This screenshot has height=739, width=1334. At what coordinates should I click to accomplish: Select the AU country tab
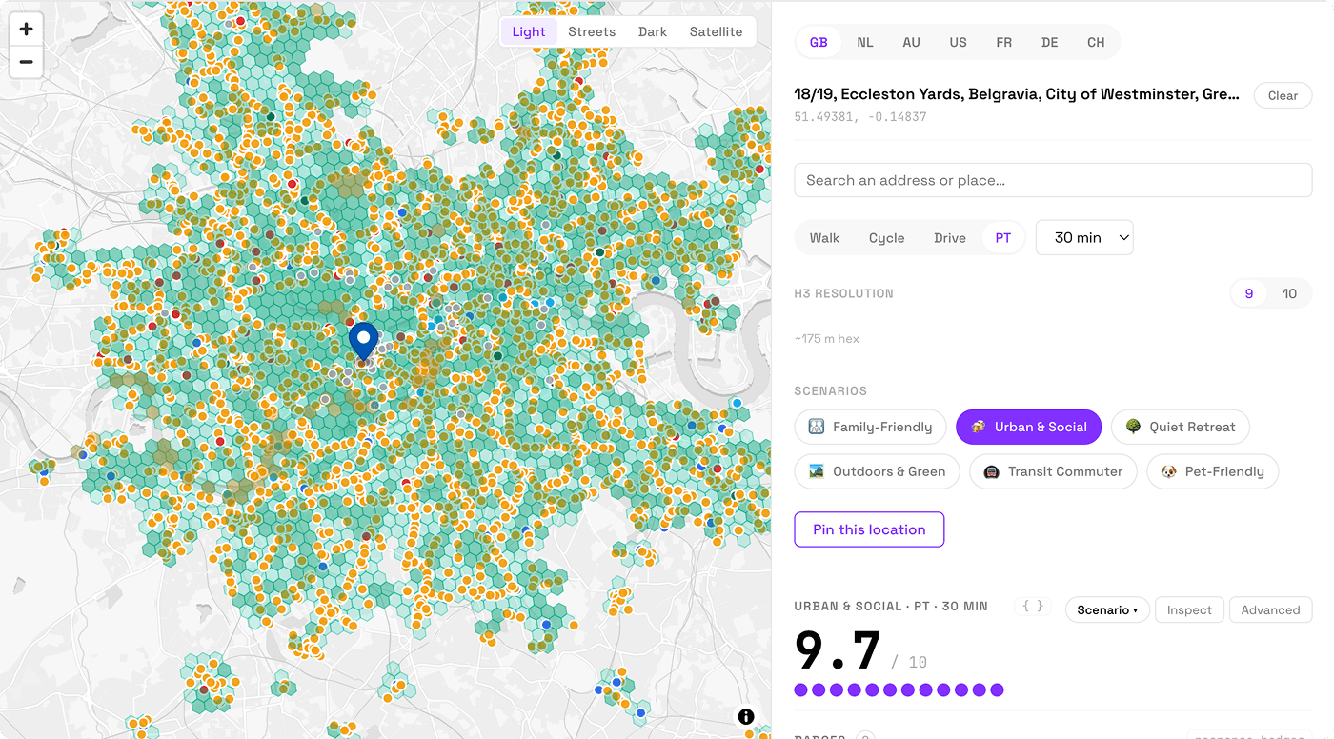point(911,42)
